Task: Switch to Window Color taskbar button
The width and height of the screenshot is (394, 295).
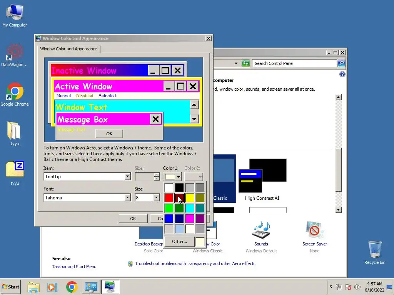Action: (110, 287)
